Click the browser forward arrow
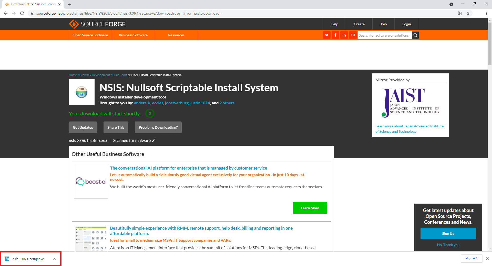492x266 pixels. pos(14,13)
